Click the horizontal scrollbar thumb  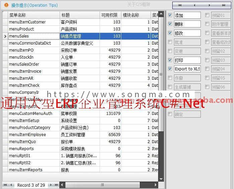103,185
